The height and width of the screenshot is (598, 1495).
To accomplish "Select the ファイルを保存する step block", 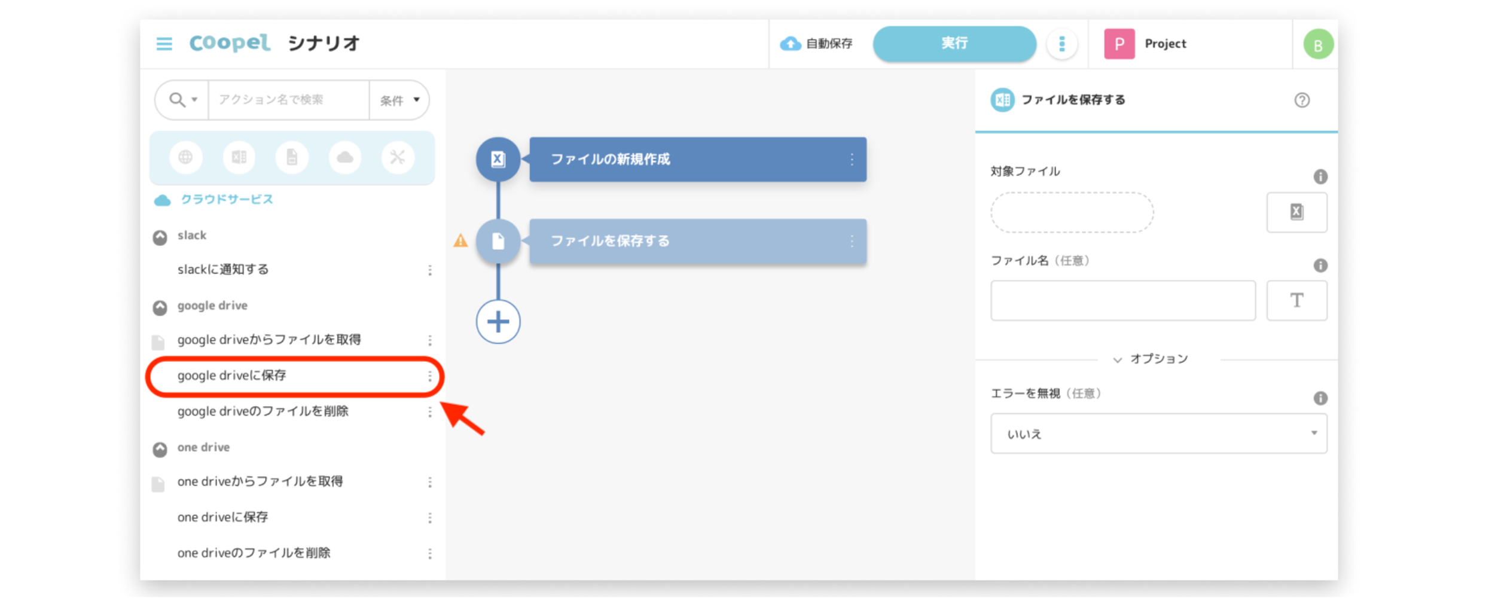I will tap(698, 241).
